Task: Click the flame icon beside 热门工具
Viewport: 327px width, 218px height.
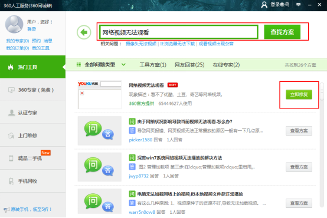Action: pos(11,67)
